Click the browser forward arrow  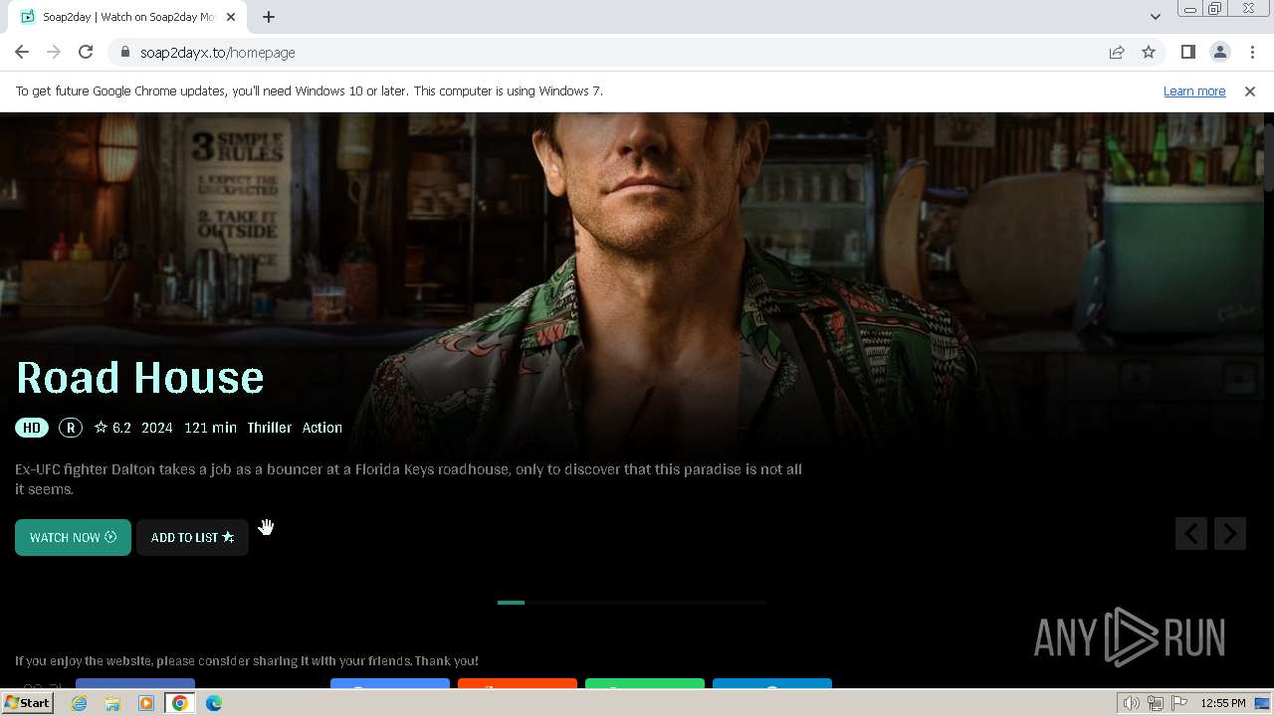point(54,52)
